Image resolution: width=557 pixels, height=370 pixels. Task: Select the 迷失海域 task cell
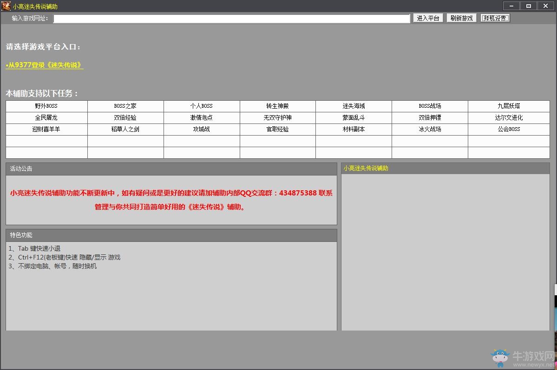pyautogui.click(x=354, y=106)
